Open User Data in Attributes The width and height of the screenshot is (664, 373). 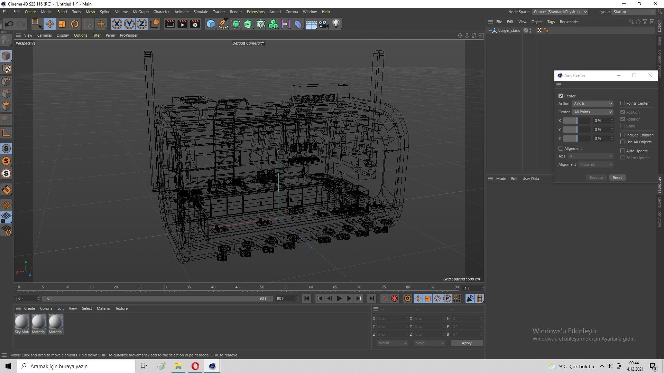point(531,179)
